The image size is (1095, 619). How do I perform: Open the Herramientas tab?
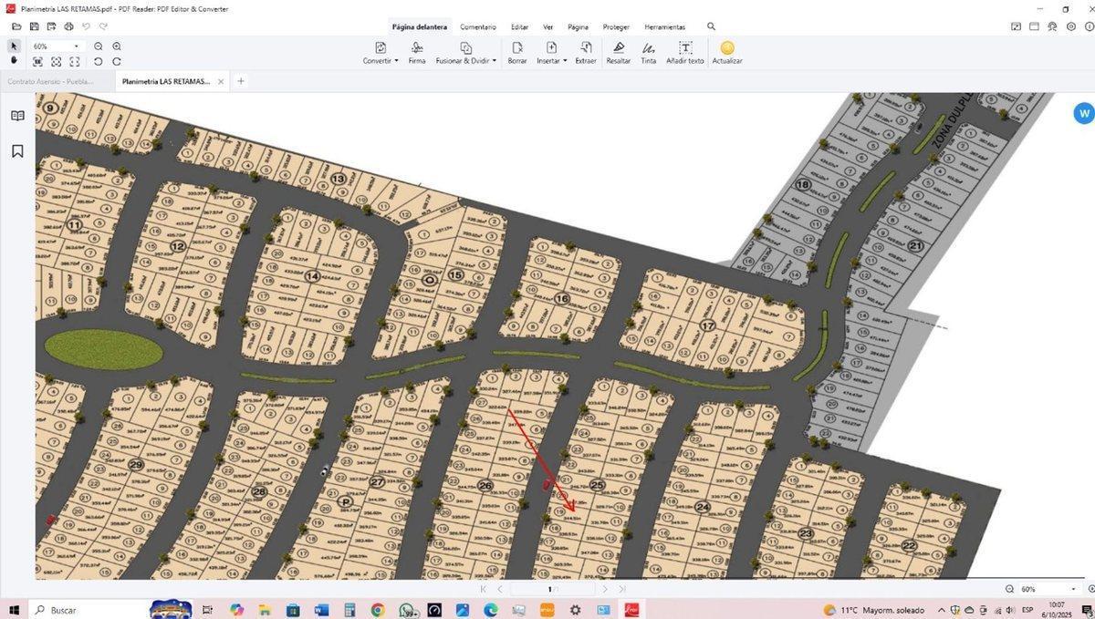(x=665, y=26)
